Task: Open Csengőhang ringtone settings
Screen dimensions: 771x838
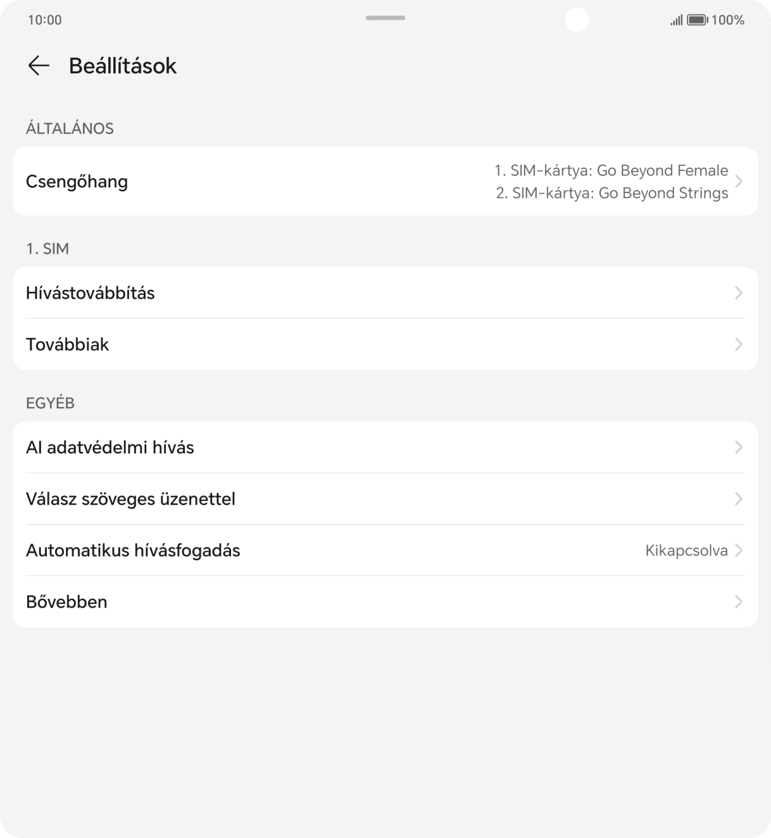Action: (77, 182)
